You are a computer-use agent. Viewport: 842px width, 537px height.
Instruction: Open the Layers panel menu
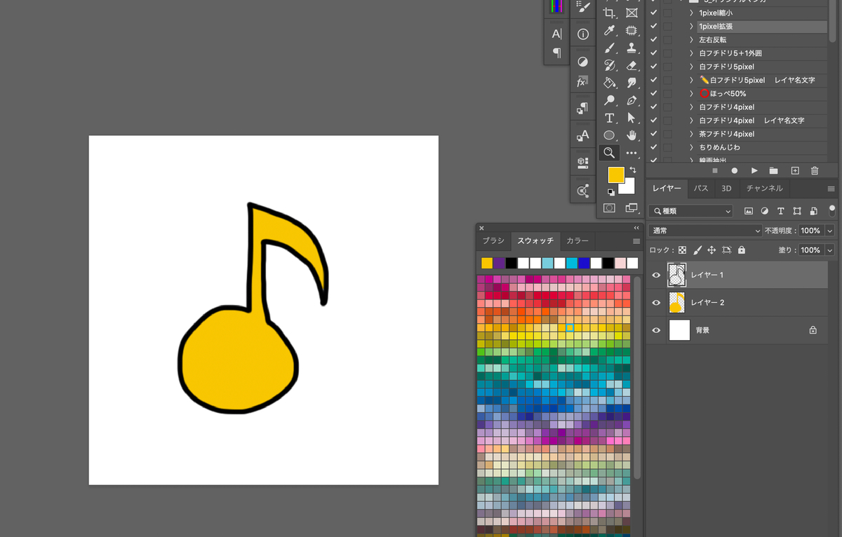coord(831,189)
